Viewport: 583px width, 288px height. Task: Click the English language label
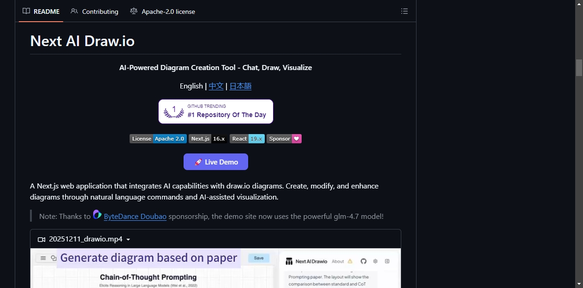[x=191, y=86]
